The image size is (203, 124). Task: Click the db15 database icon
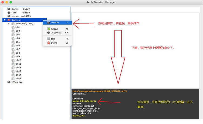[x=13, y=79]
